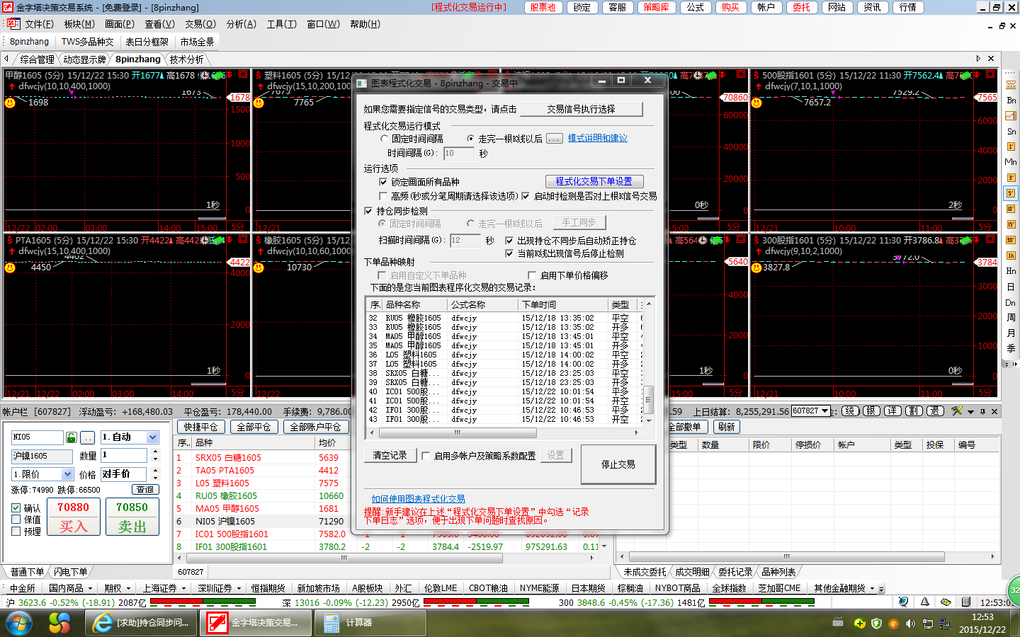Open the 交易(O) menu
This screenshot has height=637, width=1020.
pyautogui.click(x=200, y=24)
